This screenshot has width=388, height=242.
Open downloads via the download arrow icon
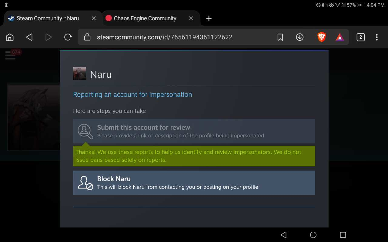(300, 37)
